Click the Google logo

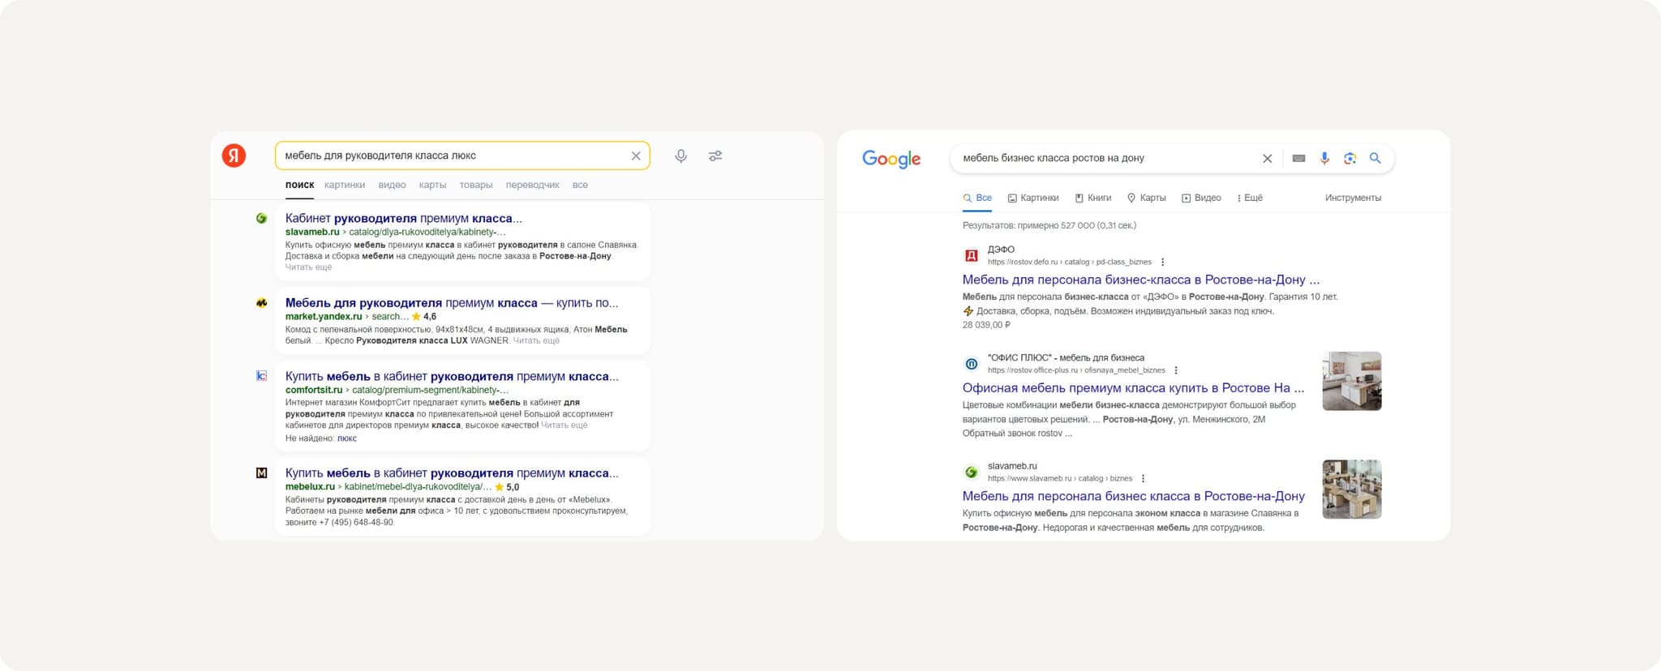[x=891, y=159]
